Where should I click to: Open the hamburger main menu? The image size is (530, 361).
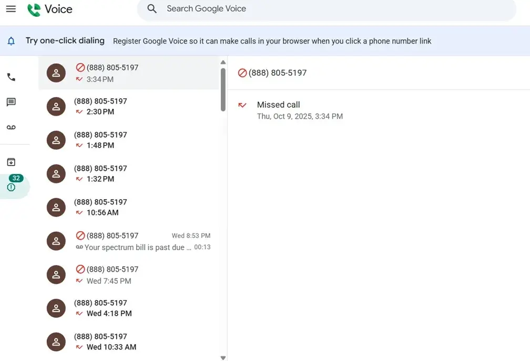click(x=11, y=9)
